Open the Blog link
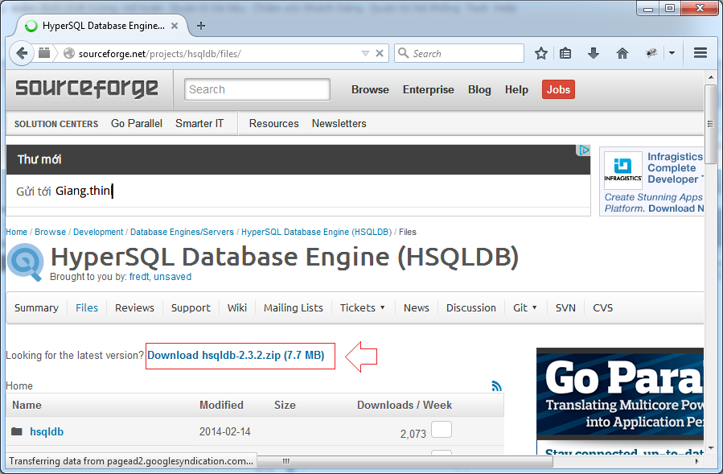Viewport: 723px width, 474px height. point(479,89)
